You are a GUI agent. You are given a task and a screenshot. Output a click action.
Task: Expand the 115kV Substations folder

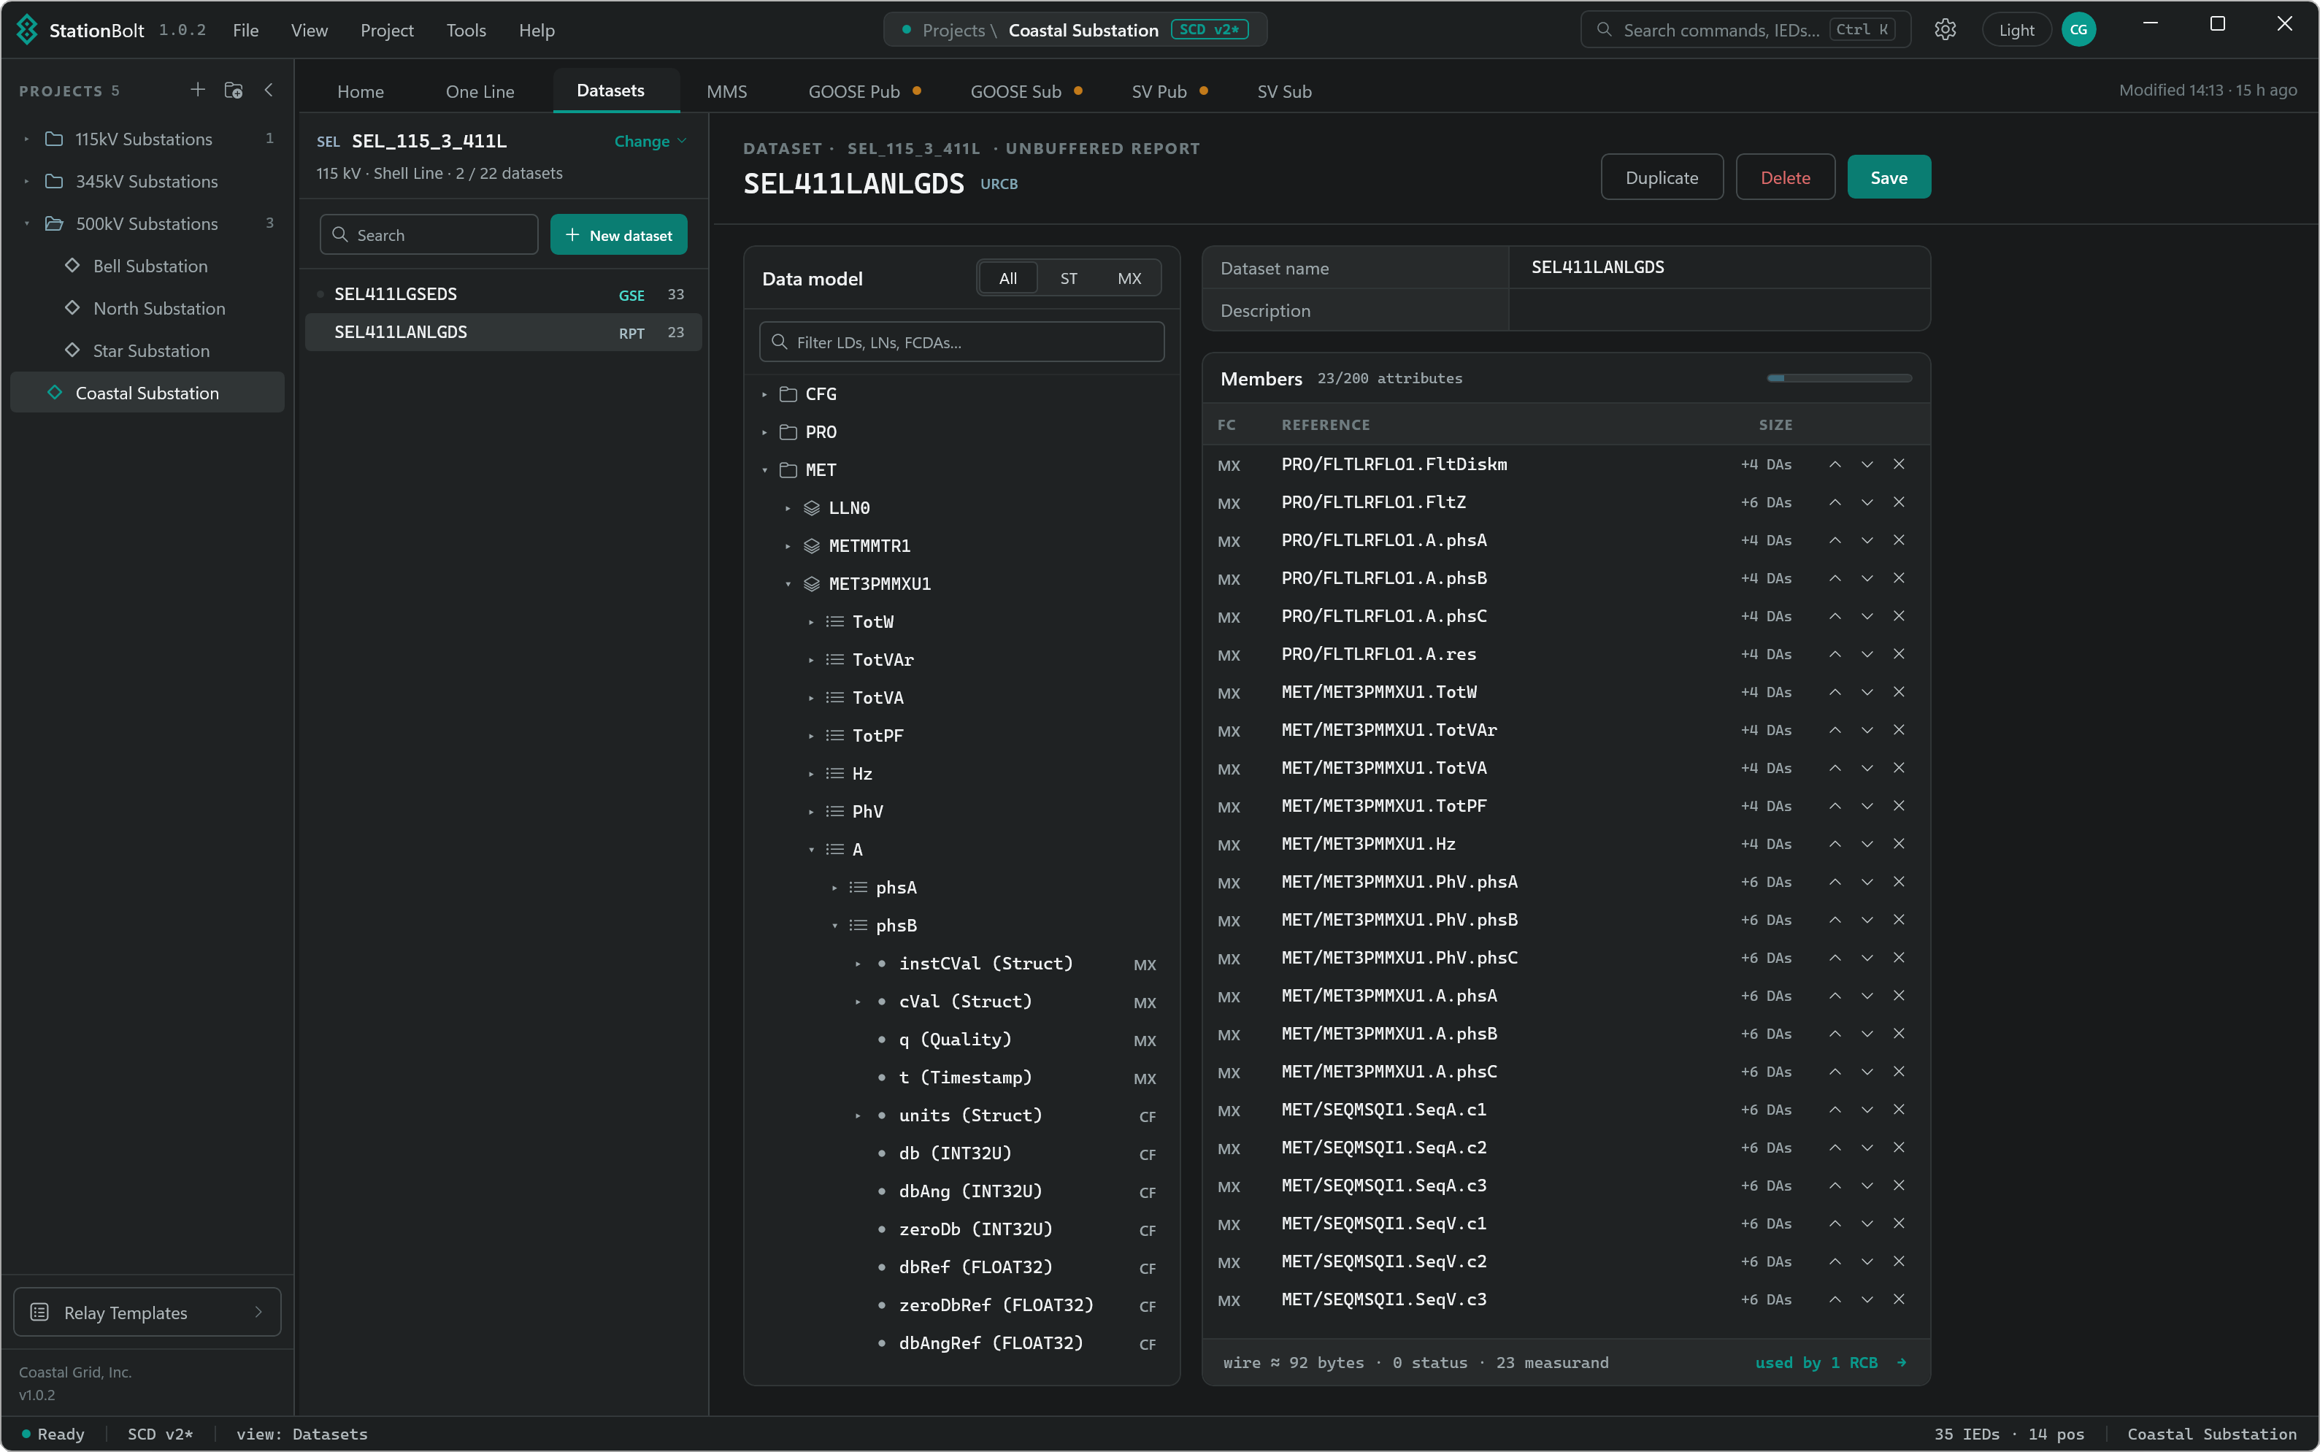pos(26,139)
